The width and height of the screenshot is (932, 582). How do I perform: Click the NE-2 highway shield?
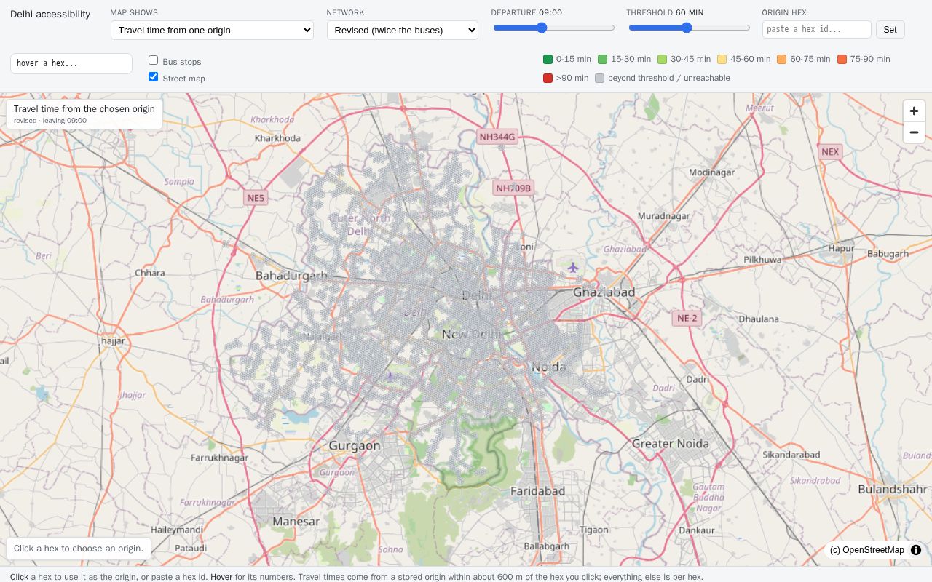click(687, 318)
